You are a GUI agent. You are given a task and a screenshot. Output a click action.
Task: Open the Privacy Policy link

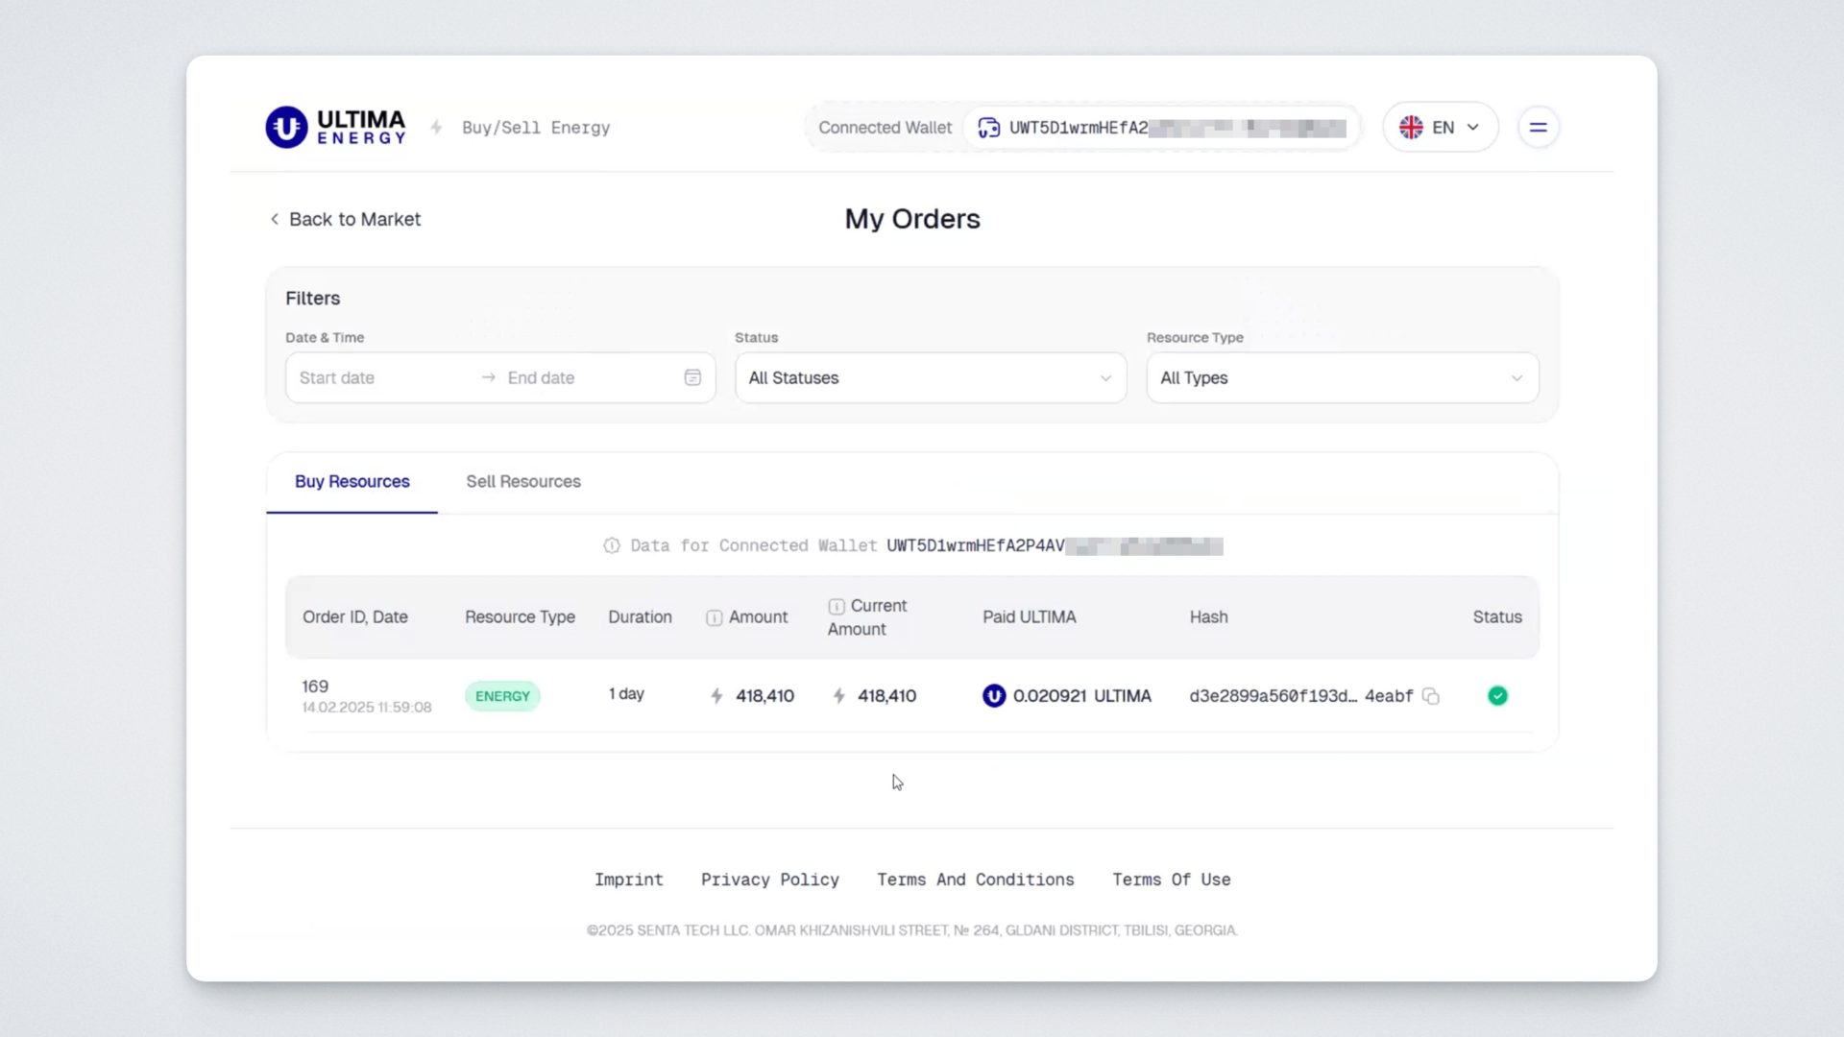tap(769, 880)
